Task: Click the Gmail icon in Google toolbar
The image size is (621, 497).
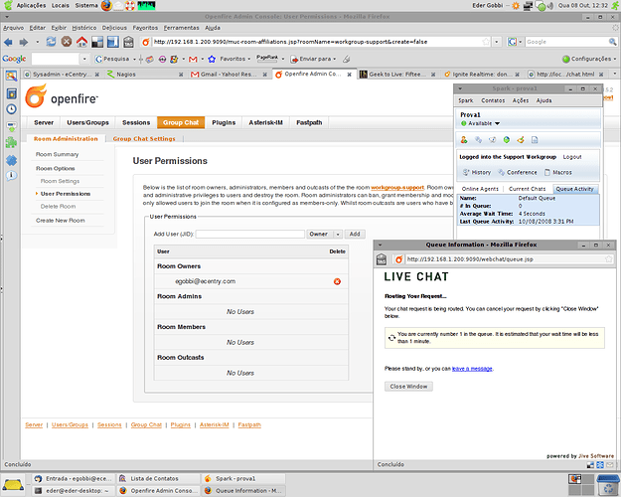Action: pyautogui.click(x=193, y=59)
